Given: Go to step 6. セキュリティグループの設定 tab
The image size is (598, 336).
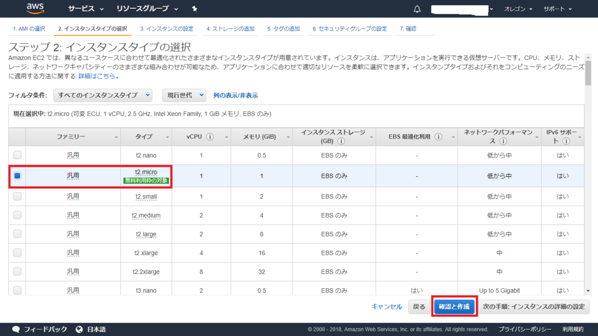Looking at the screenshot, I should 350,29.
